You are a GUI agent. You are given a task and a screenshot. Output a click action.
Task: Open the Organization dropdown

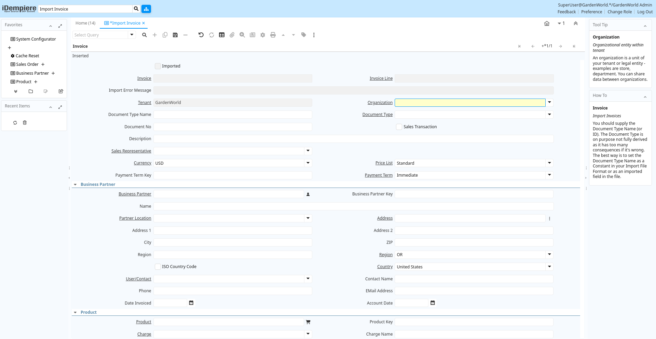(x=549, y=102)
